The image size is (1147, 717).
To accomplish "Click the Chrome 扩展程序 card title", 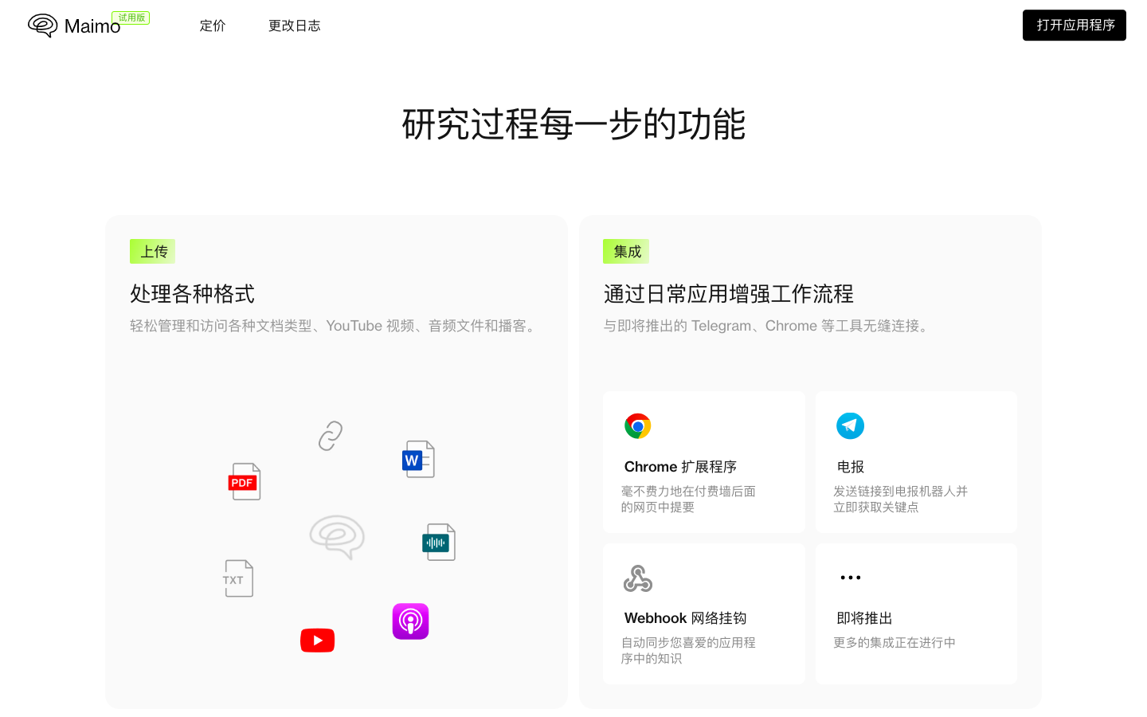I will click(680, 467).
